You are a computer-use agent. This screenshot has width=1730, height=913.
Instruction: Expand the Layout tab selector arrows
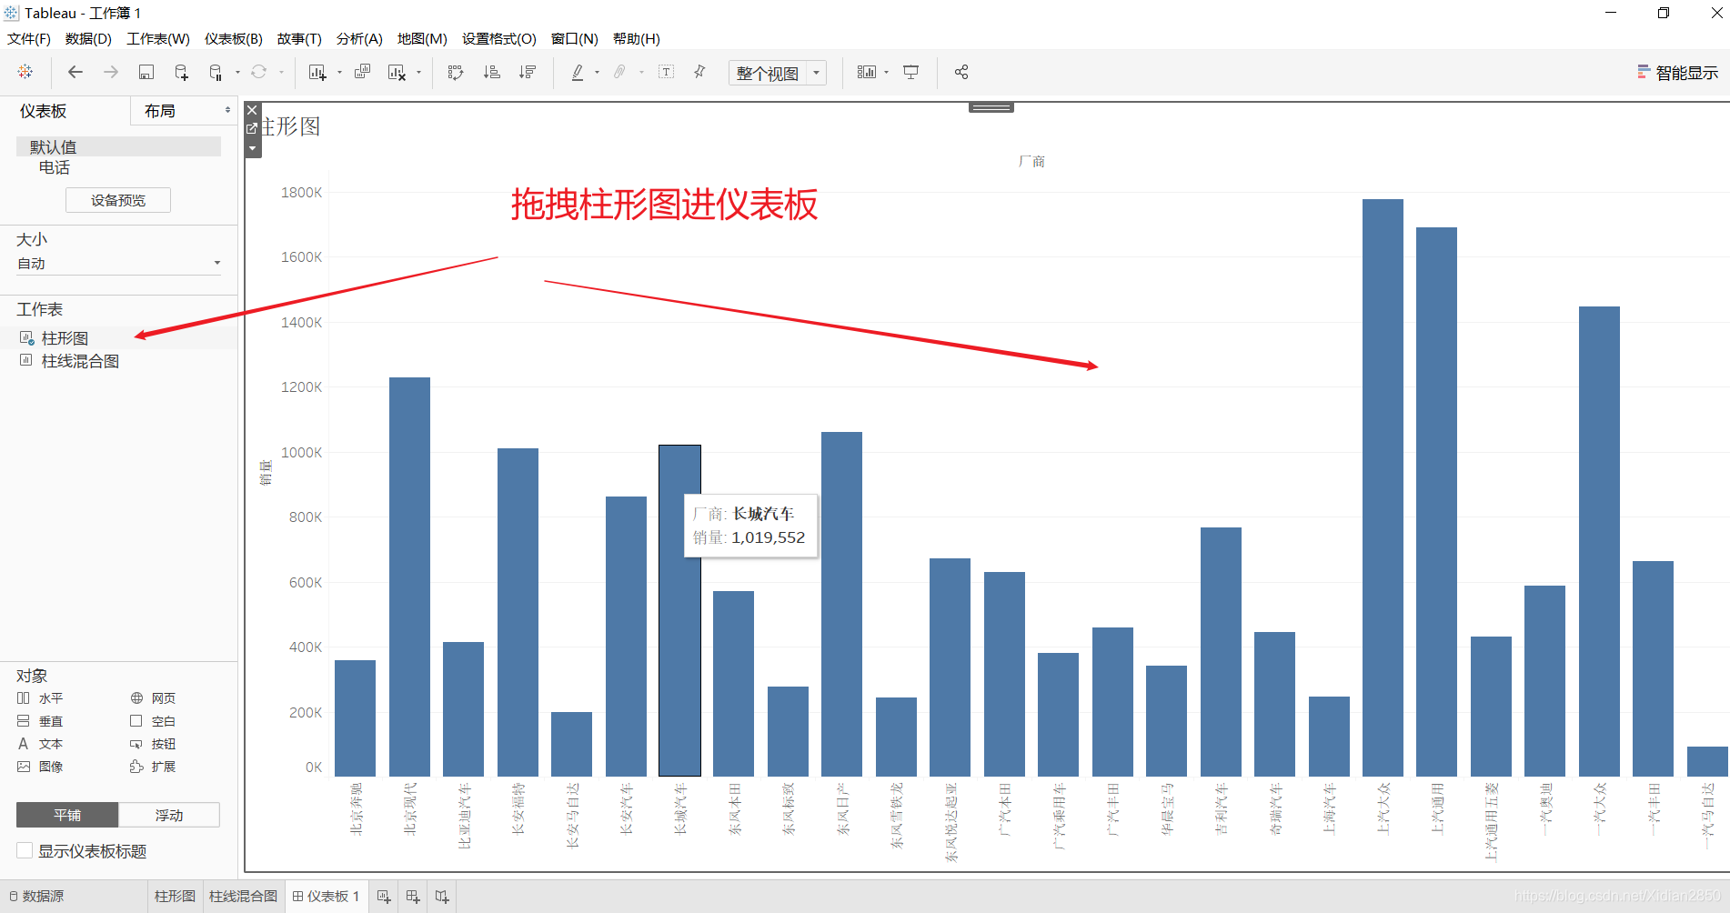[x=227, y=110]
